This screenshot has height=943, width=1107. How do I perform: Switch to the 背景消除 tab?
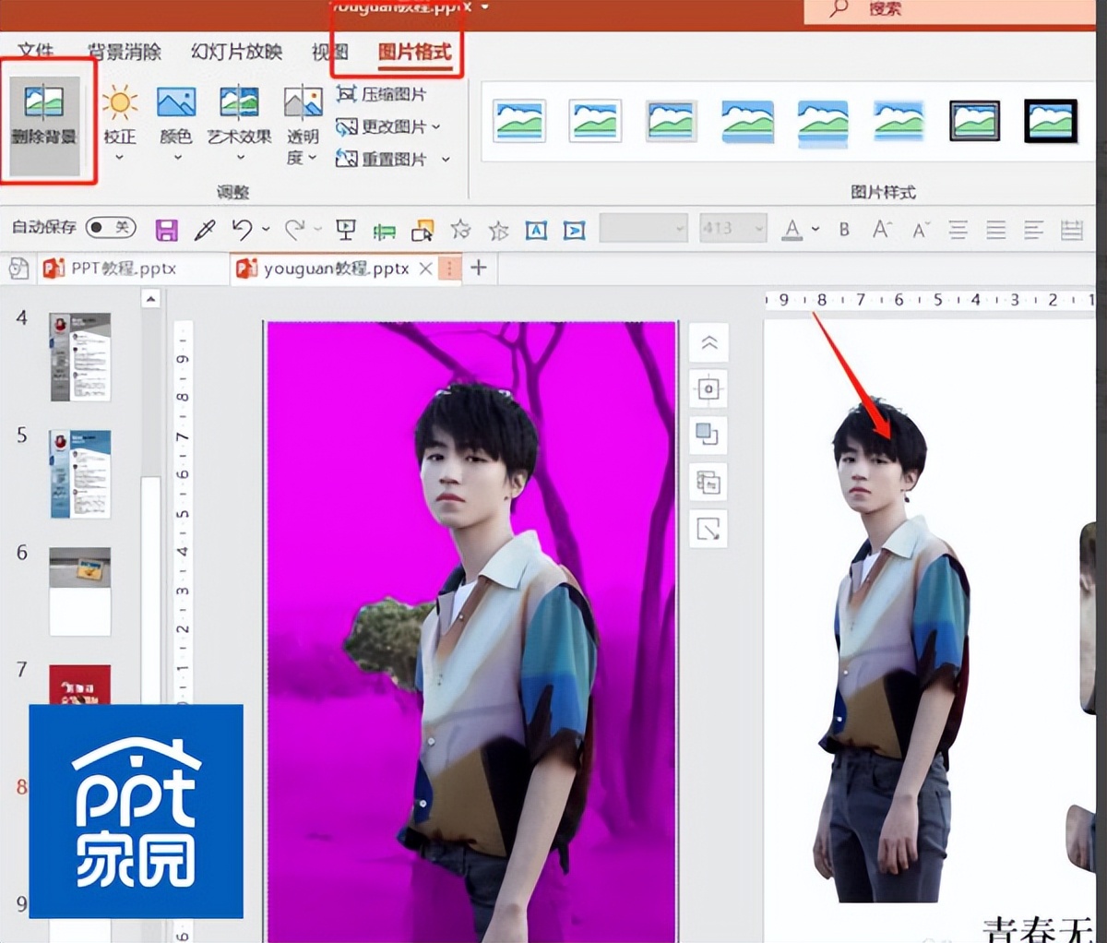pos(125,52)
